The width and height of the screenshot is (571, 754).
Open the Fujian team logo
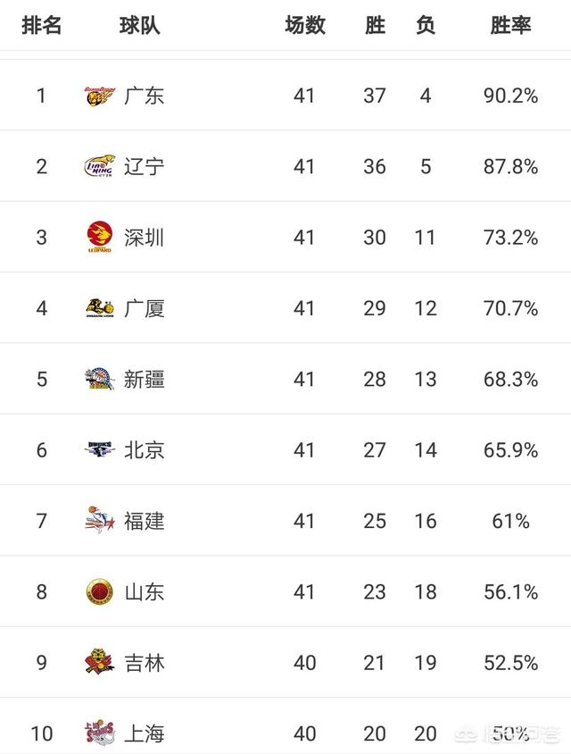click(x=100, y=520)
